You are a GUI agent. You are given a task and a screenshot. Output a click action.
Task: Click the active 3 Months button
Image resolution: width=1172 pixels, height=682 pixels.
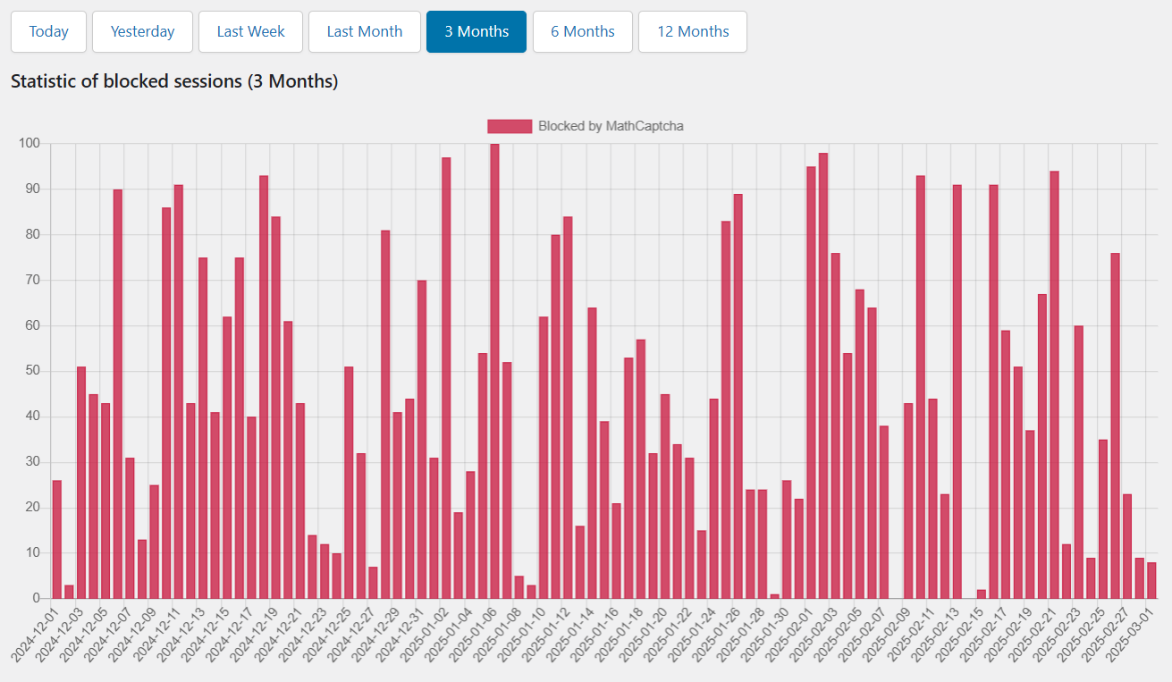click(x=476, y=31)
